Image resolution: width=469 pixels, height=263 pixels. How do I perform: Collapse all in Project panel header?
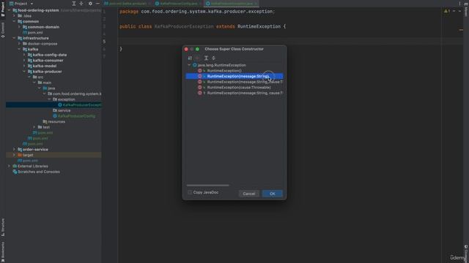pyautogui.click(x=81, y=4)
